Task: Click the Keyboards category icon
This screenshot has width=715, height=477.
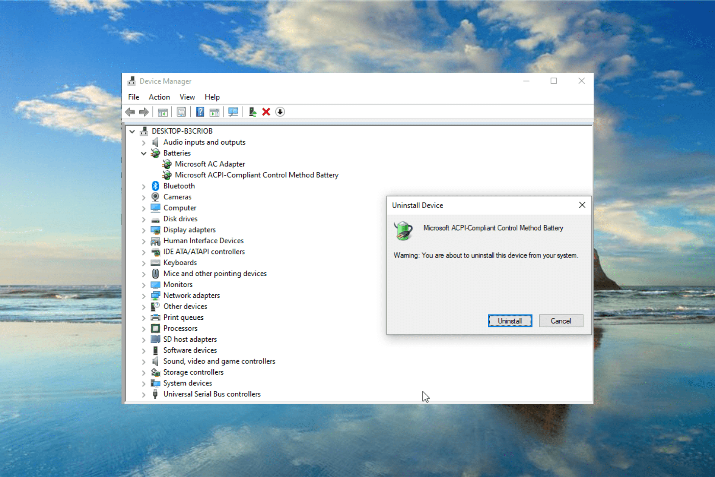Action: [155, 263]
